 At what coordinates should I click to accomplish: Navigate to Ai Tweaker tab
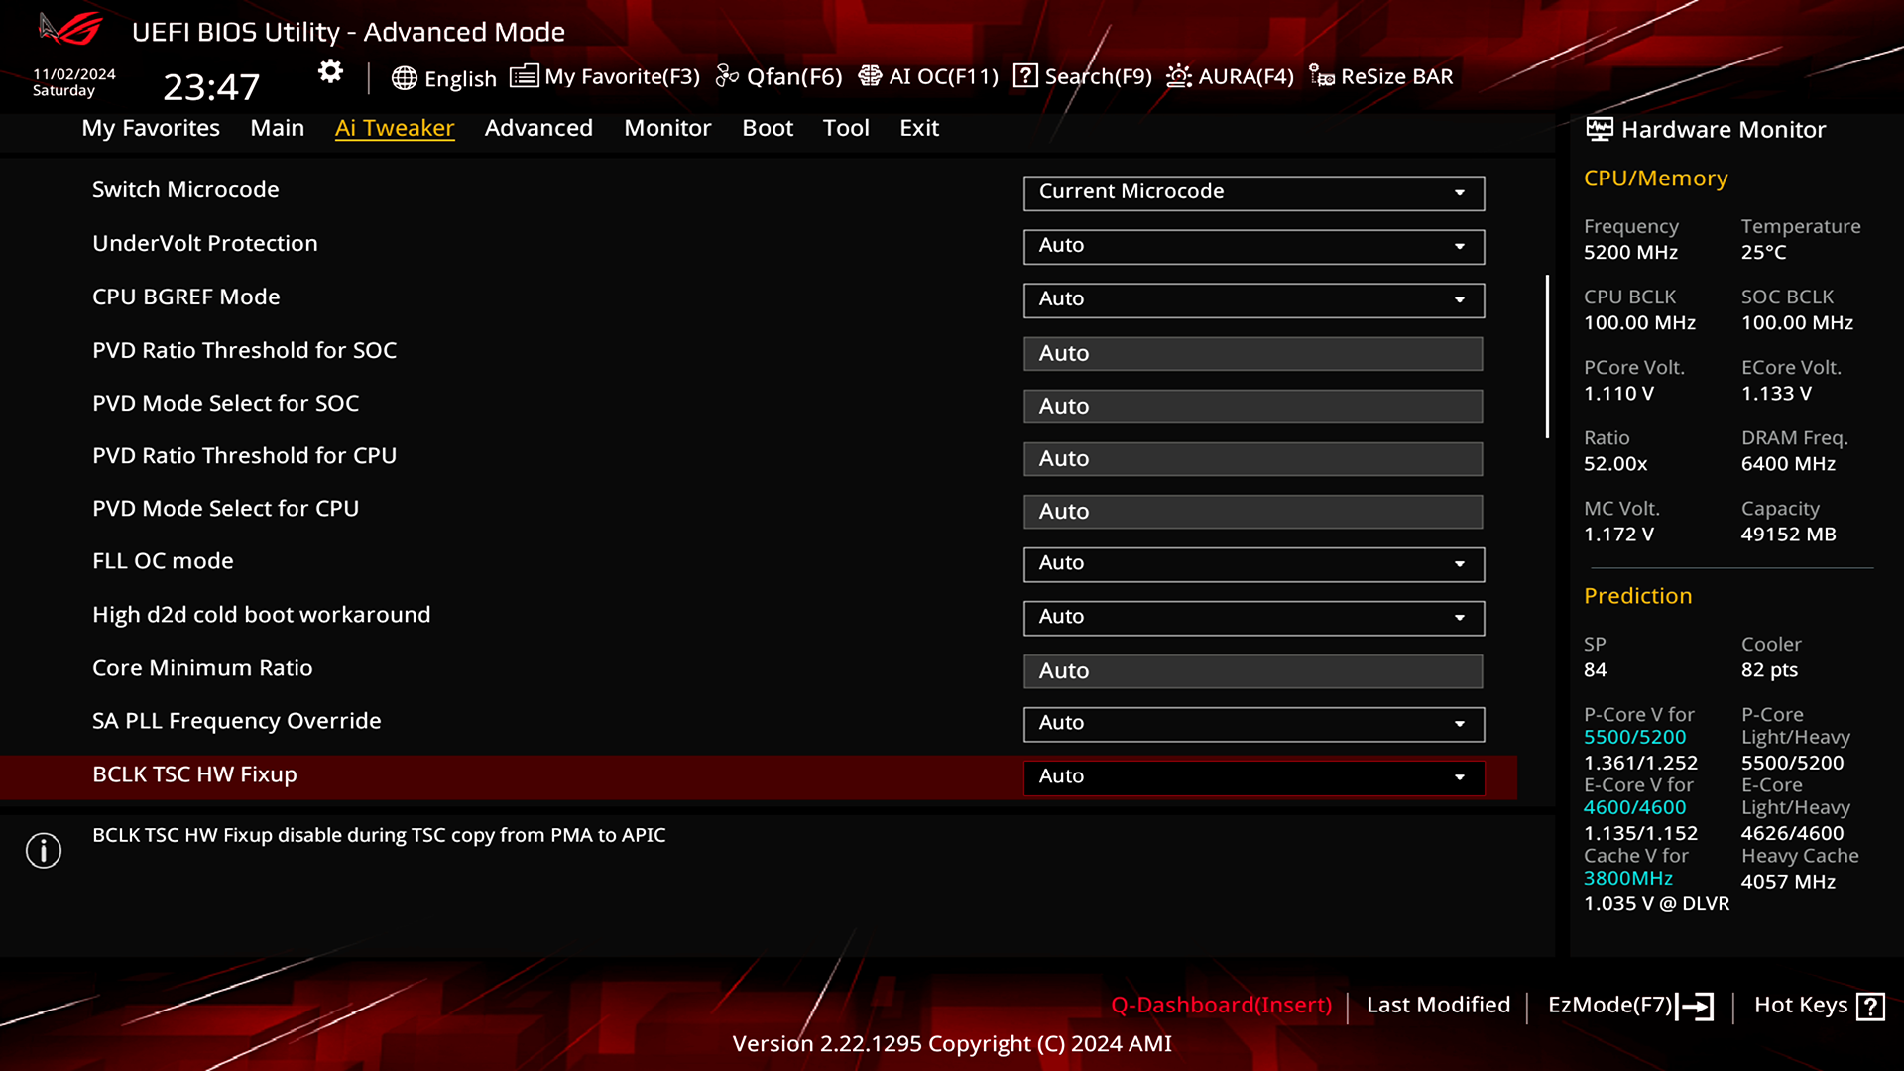tap(395, 127)
